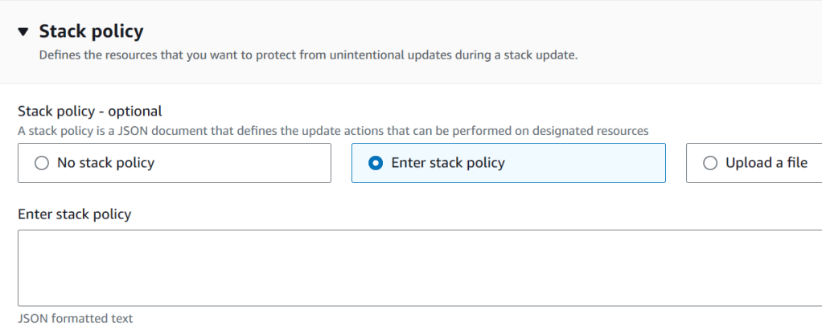Viewport: 822px width, 330px height.
Task: Click the "JSON formatted text" hint below the text area
Action: point(75,319)
